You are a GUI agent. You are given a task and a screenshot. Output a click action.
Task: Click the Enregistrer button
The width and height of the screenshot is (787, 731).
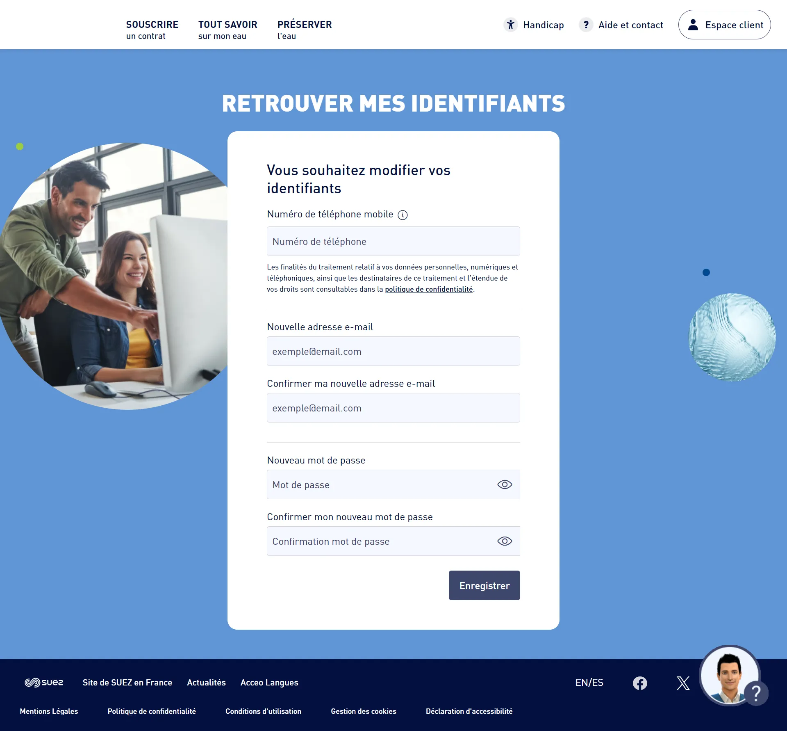click(484, 585)
